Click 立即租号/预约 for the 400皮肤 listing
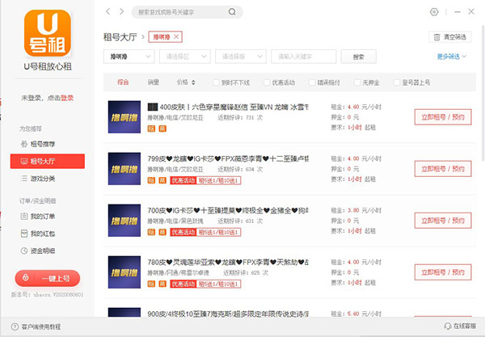Screen dimensions: 485x337 [443, 116]
